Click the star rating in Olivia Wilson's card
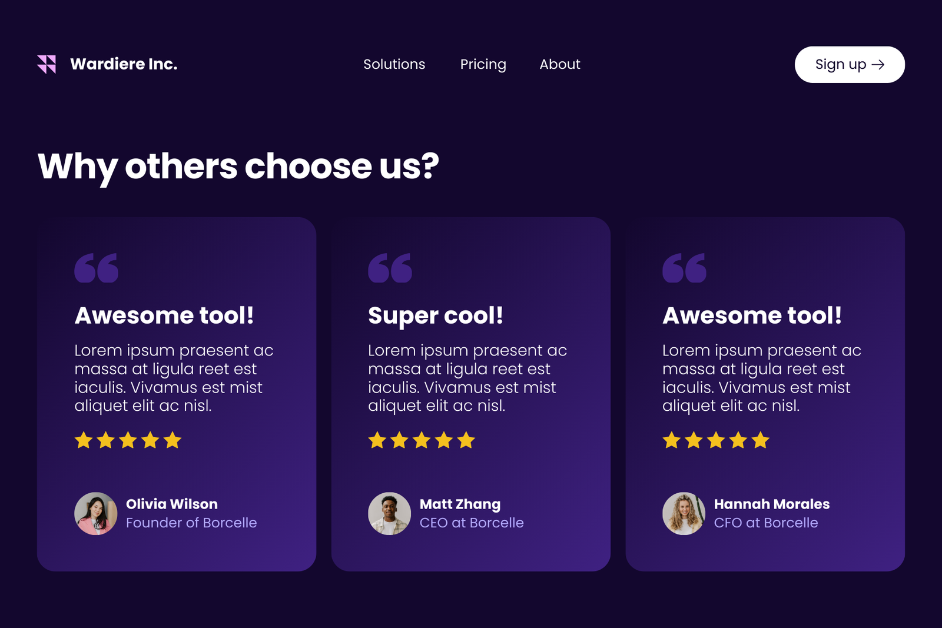The height and width of the screenshot is (628, 942). (x=128, y=440)
